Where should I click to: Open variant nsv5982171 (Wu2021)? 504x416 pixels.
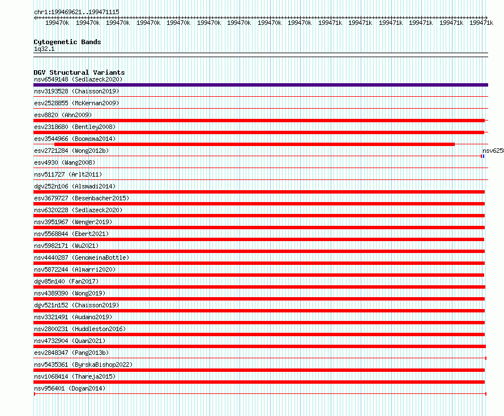point(66,246)
